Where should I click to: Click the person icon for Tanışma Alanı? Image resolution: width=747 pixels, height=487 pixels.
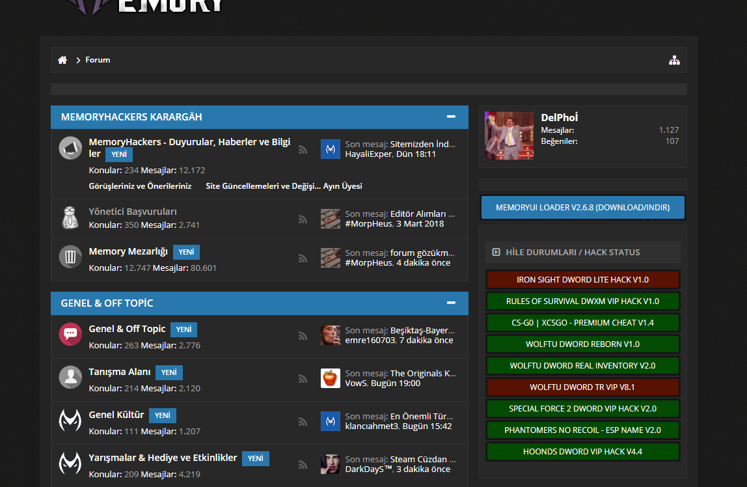(x=70, y=377)
